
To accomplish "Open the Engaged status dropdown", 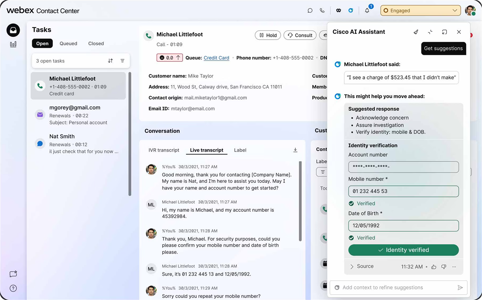I will [x=420, y=11].
